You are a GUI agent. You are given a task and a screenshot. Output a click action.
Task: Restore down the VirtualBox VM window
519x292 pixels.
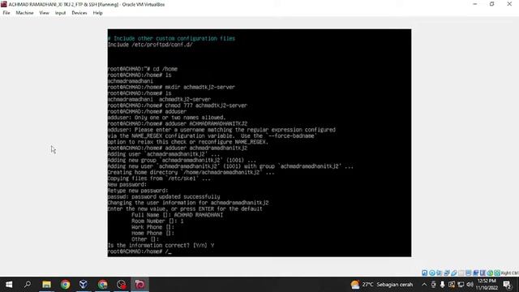492,4
